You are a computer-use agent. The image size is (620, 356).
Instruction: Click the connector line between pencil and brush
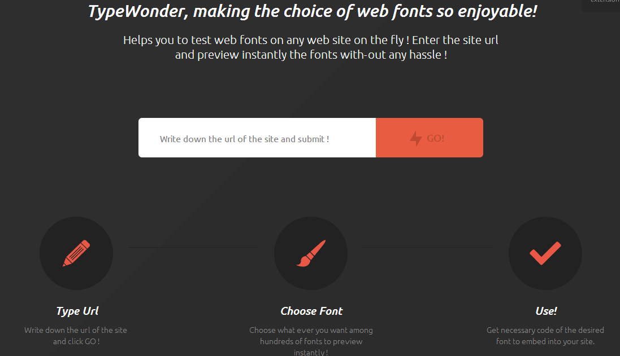click(x=193, y=247)
